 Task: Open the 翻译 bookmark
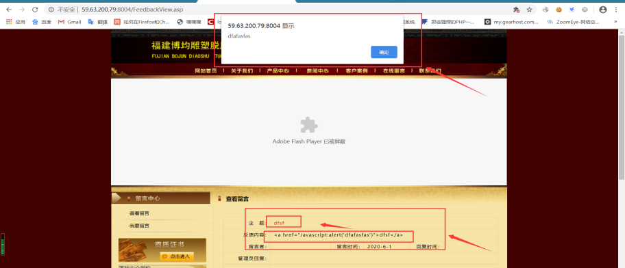[97, 22]
